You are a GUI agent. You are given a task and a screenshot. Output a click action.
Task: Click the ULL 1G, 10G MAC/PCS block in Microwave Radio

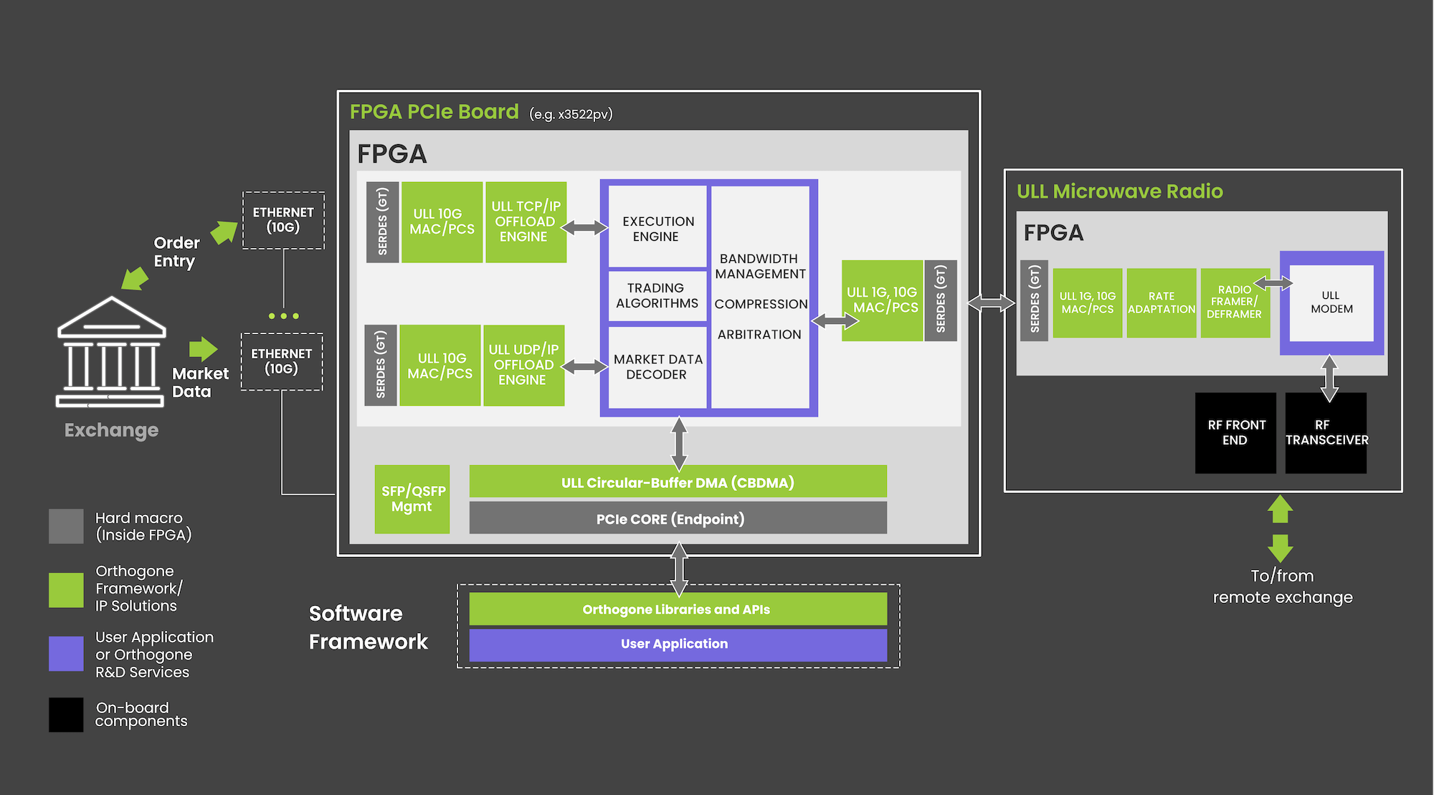[x=1088, y=303]
